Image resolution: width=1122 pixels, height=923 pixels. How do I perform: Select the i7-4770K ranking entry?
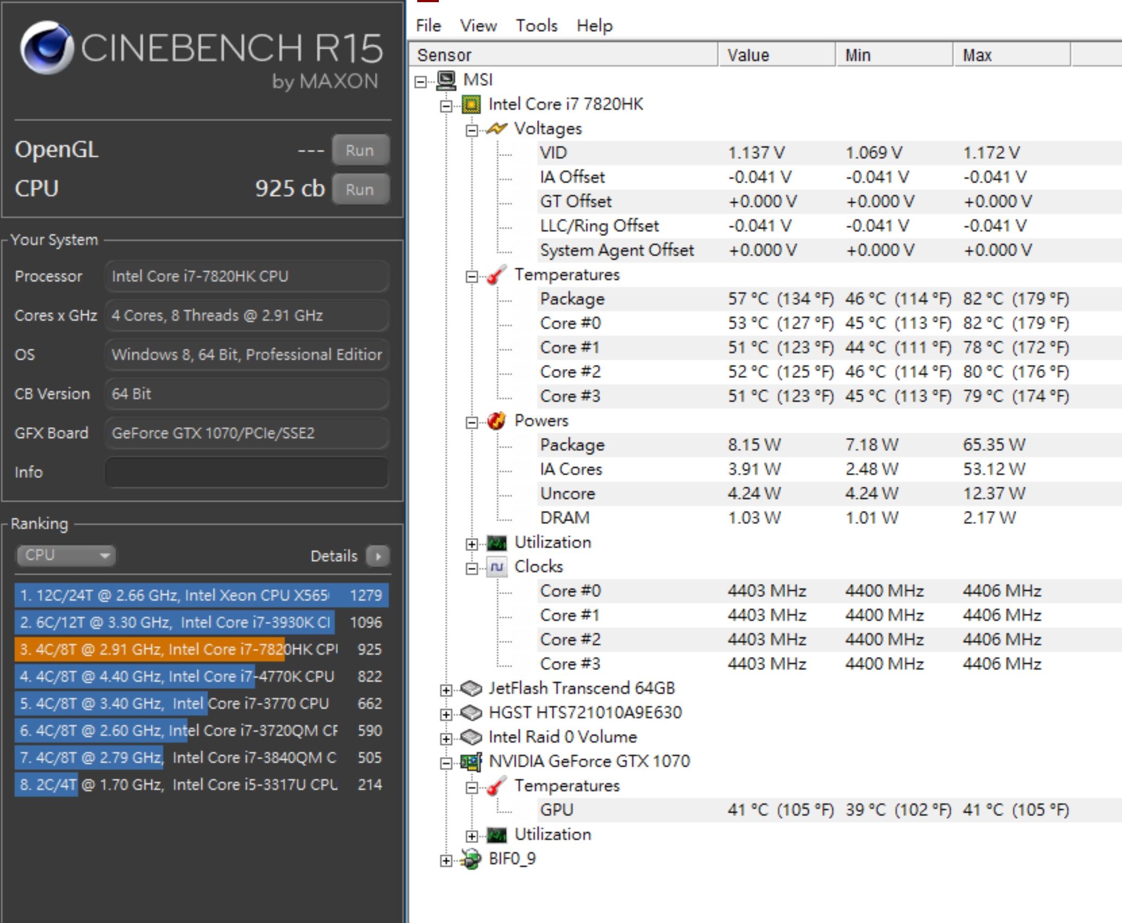click(x=202, y=676)
